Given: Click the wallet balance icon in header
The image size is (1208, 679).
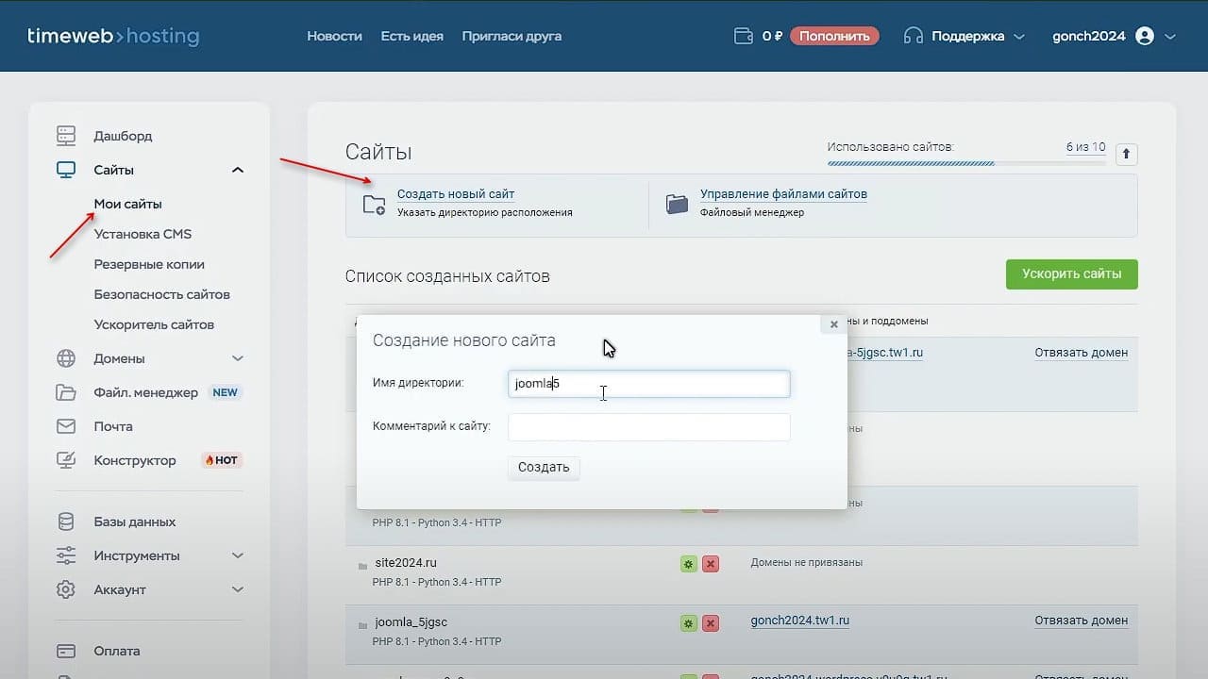Looking at the screenshot, I should pos(744,36).
